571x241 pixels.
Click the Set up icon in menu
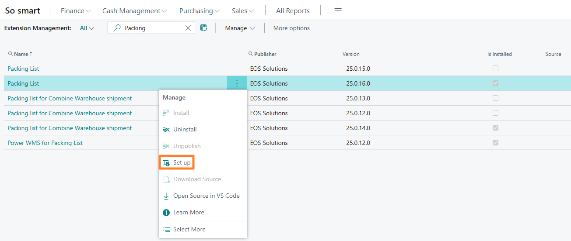point(166,162)
